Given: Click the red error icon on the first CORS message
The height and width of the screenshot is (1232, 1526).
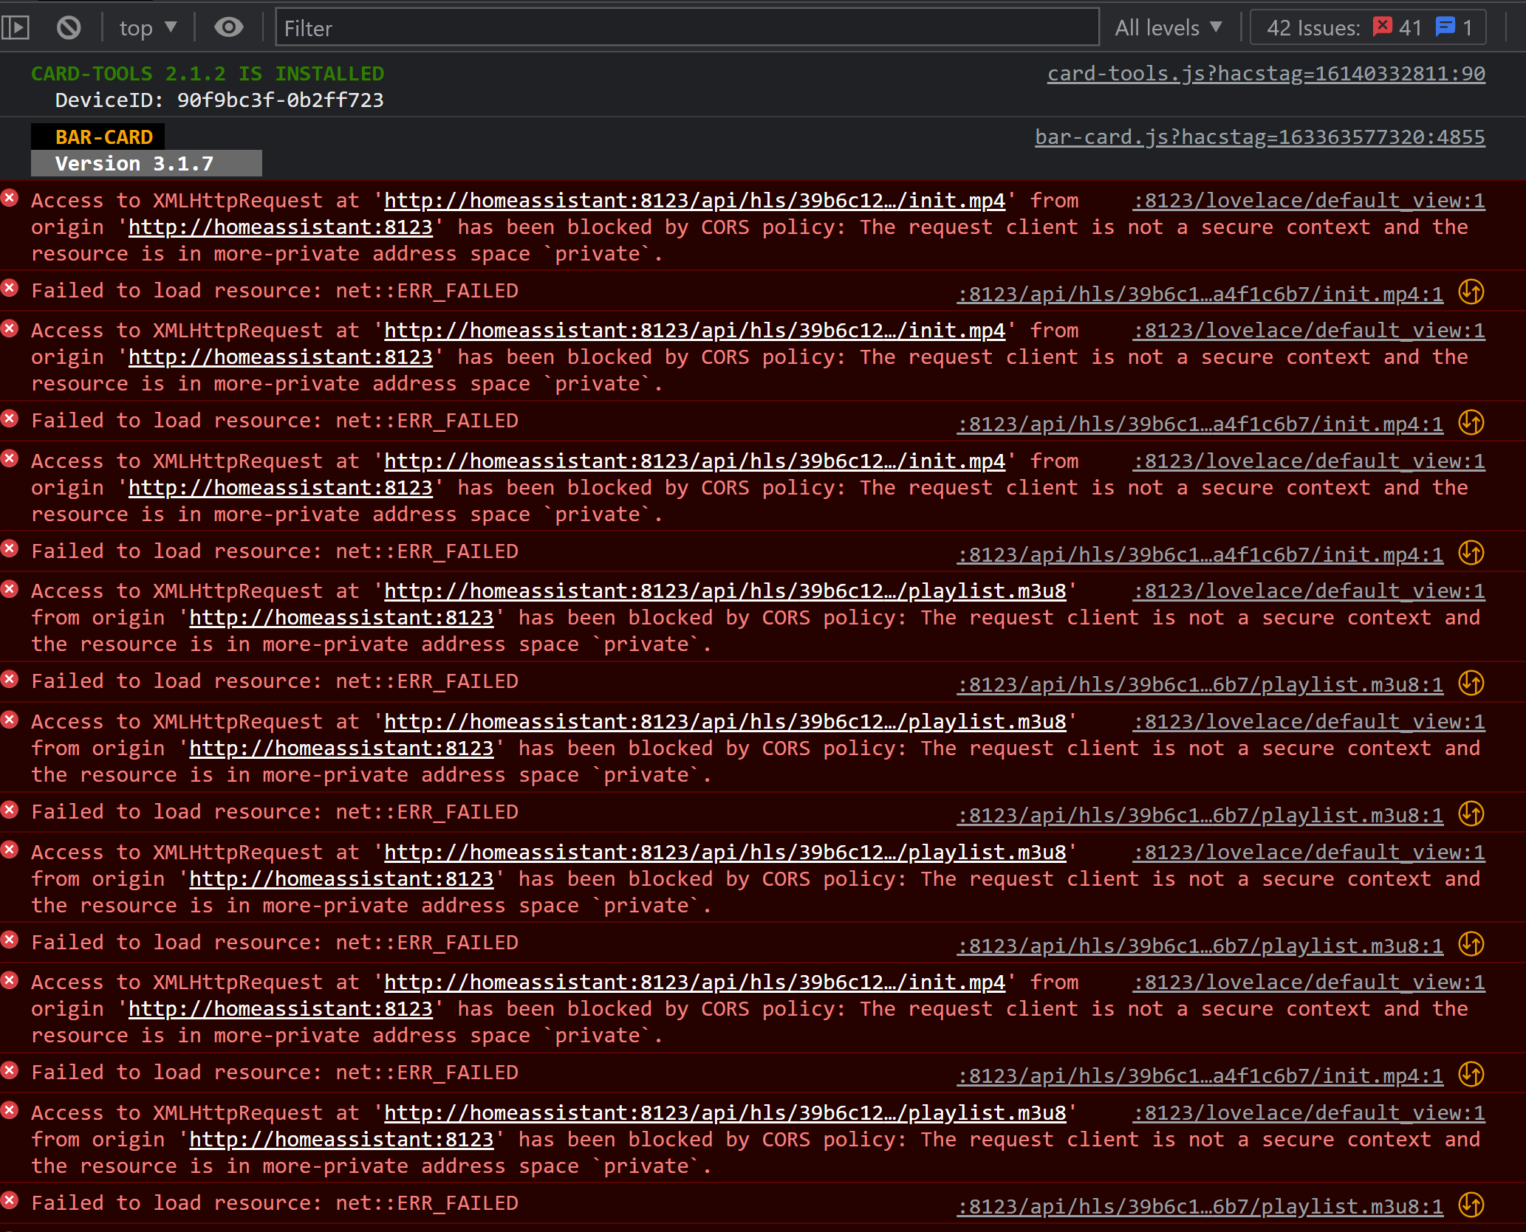Looking at the screenshot, I should point(10,196).
